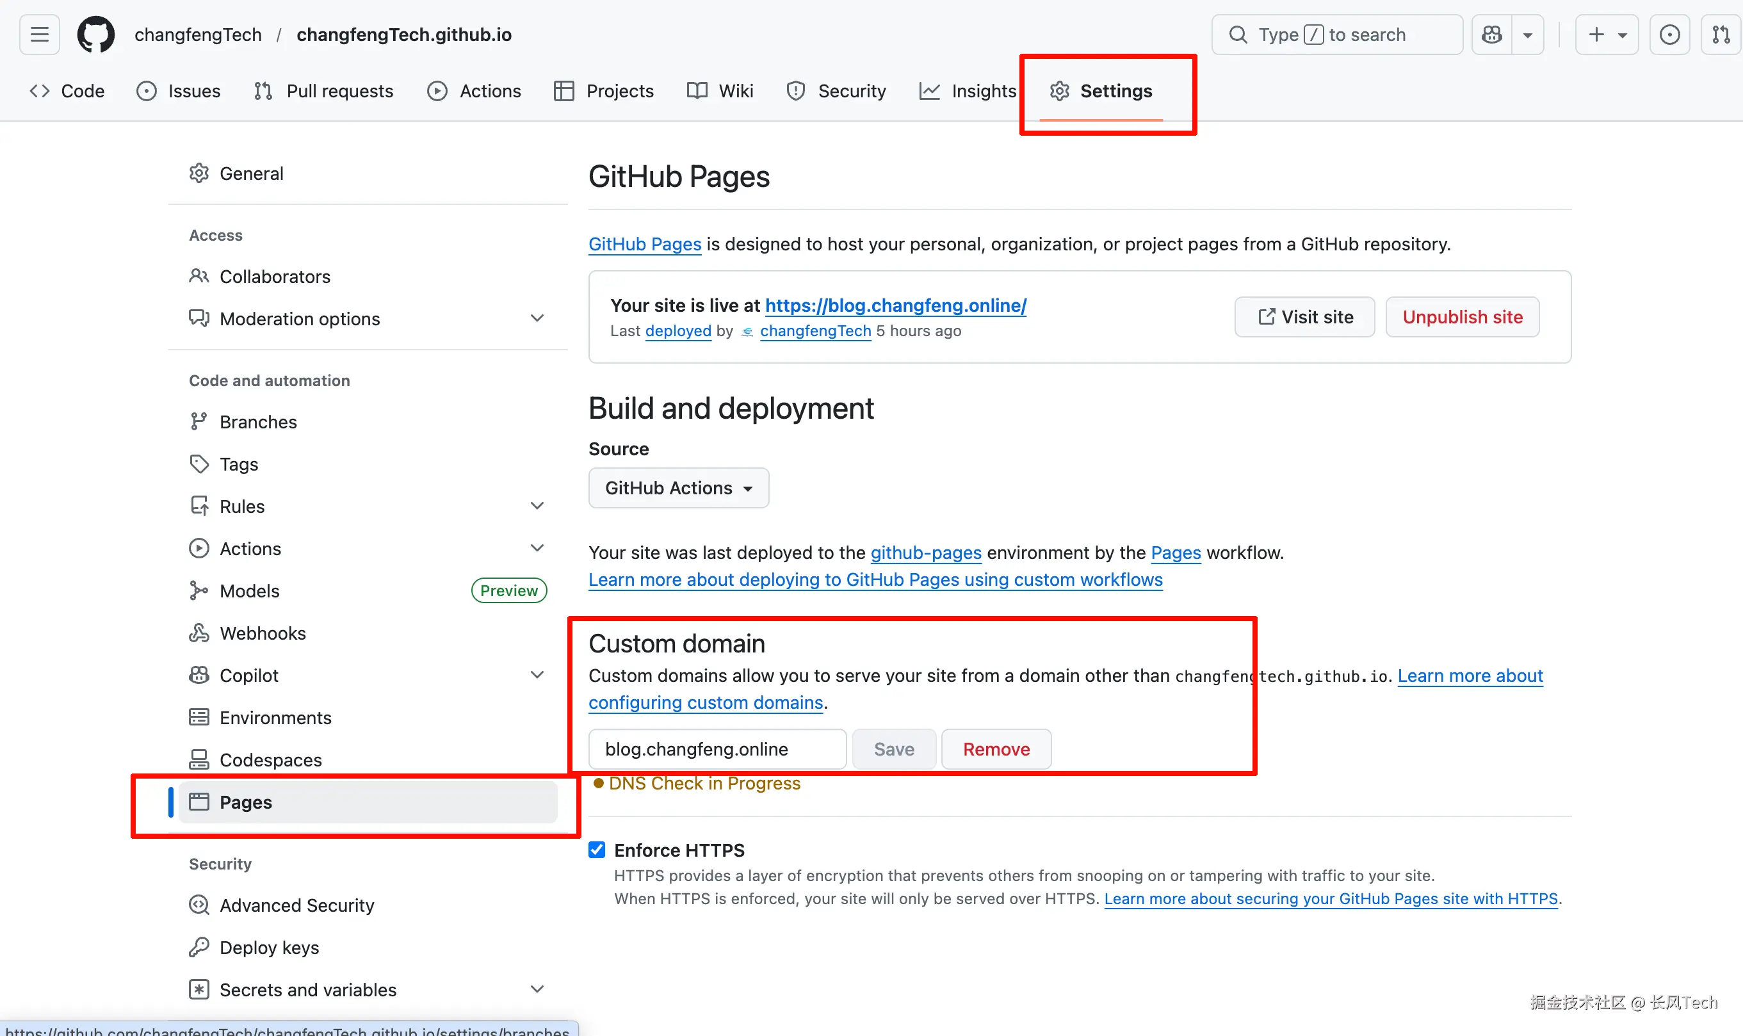1743x1036 pixels.
Task: Click the Visit site button
Action: 1304,317
